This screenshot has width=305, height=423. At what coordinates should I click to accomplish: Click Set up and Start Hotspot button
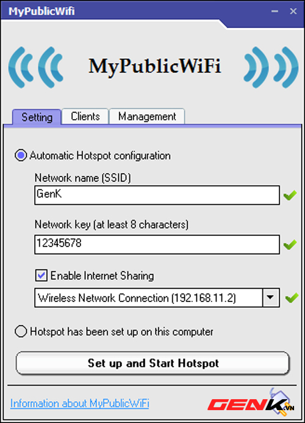click(x=152, y=363)
